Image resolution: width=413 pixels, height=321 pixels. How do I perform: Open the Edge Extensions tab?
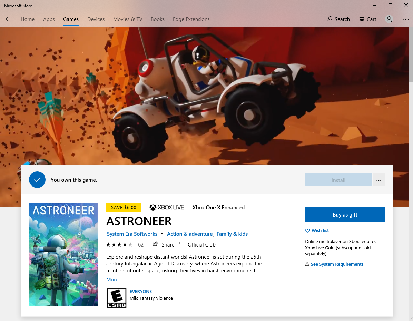pyautogui.click(x=191, y=19)
